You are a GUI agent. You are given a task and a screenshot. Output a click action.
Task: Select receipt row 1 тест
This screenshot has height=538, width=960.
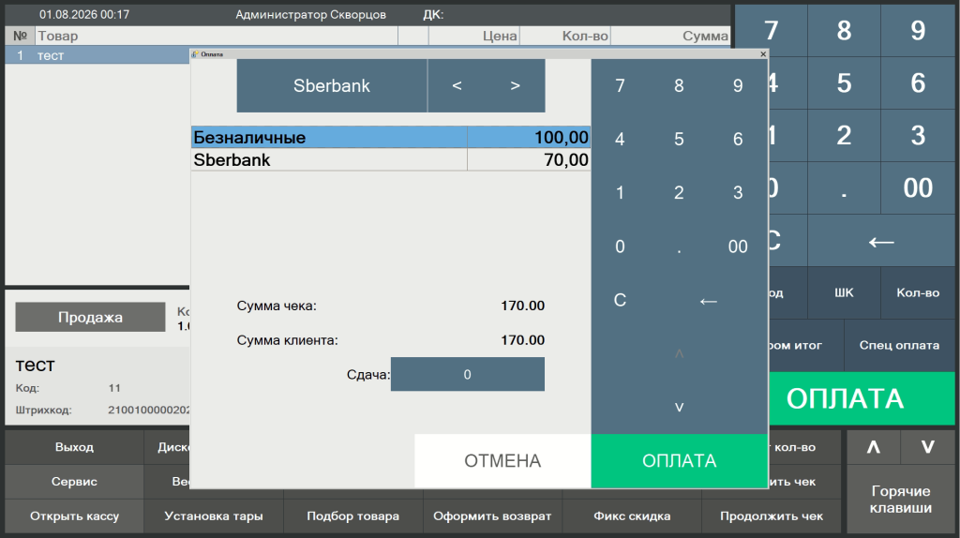[x=97, y=55]
